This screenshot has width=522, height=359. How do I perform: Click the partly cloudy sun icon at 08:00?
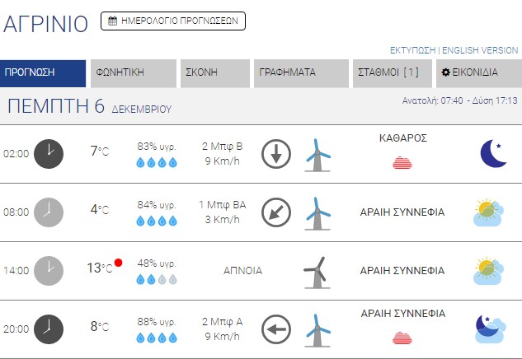coord(488,212)
